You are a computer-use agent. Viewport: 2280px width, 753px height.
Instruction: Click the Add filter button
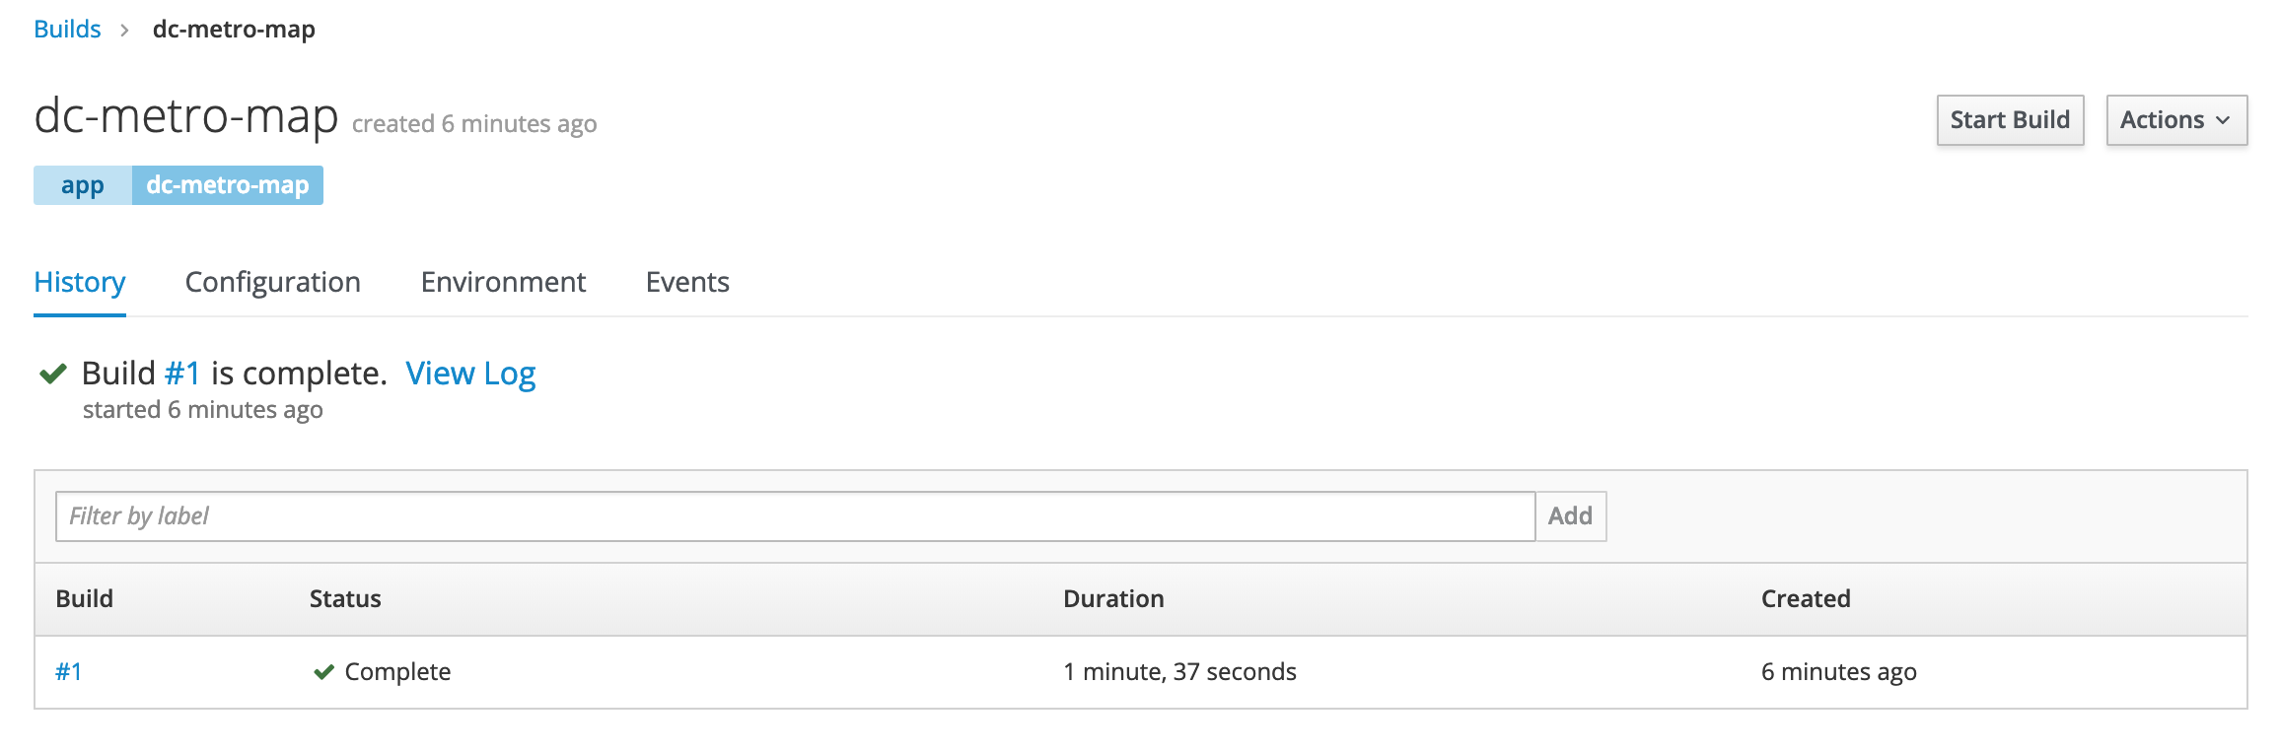pyautogui.click(x=1570, y=516)
